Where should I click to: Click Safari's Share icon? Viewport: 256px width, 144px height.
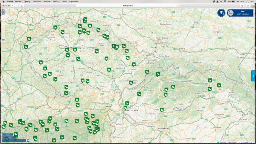[x=242, y=5]
